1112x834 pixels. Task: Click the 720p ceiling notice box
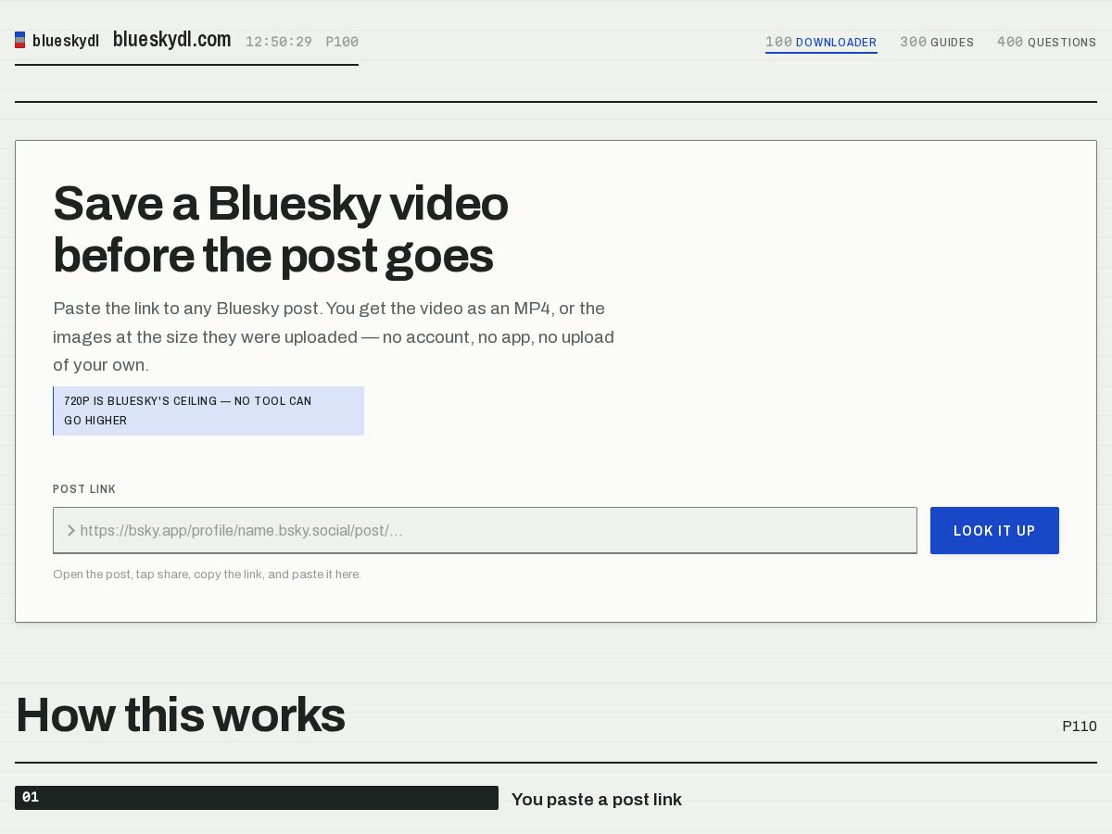click(208, 411)
